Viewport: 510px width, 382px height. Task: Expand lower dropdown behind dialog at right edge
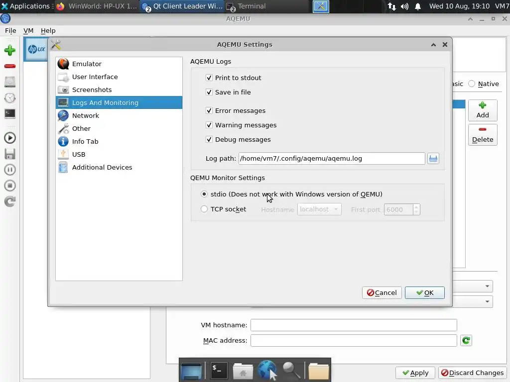click(x=487, y=301)
